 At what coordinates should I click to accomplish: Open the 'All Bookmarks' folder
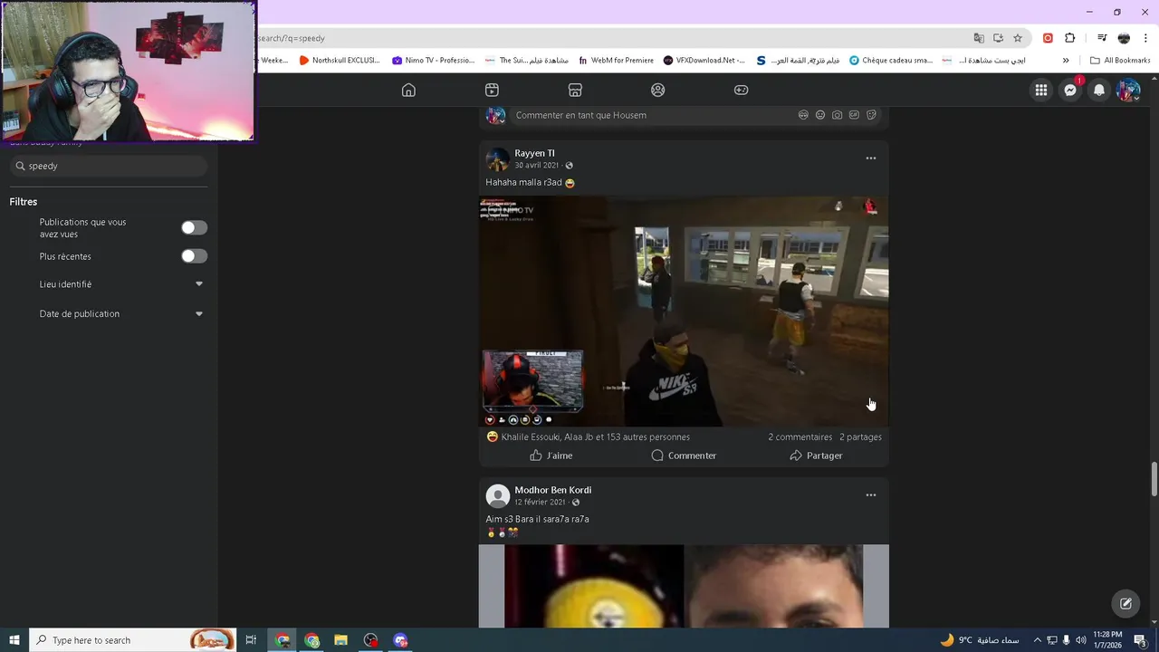(x=1120, y=61)
